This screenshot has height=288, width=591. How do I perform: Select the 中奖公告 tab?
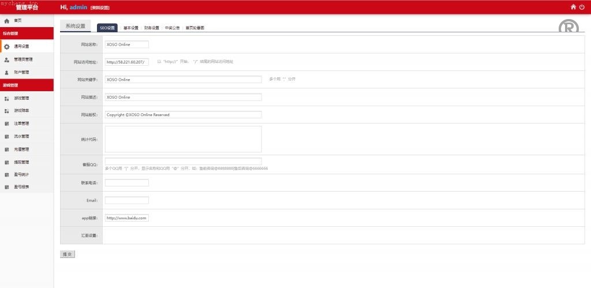173,28
